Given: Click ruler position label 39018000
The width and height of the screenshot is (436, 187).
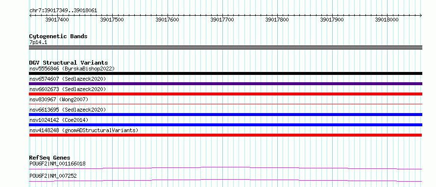Looking at the screenshot, I should pos(387,20).
